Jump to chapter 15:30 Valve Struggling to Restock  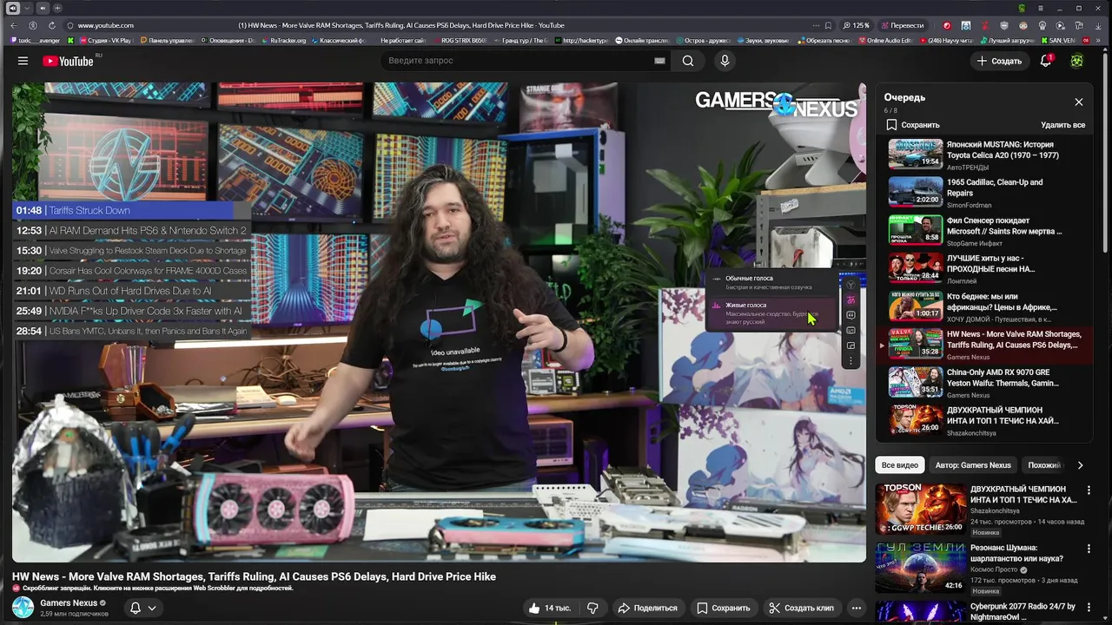[131, 250]
